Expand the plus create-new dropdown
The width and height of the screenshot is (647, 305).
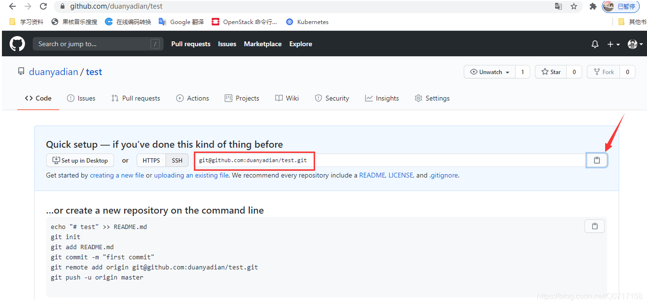tap(613, 44)
